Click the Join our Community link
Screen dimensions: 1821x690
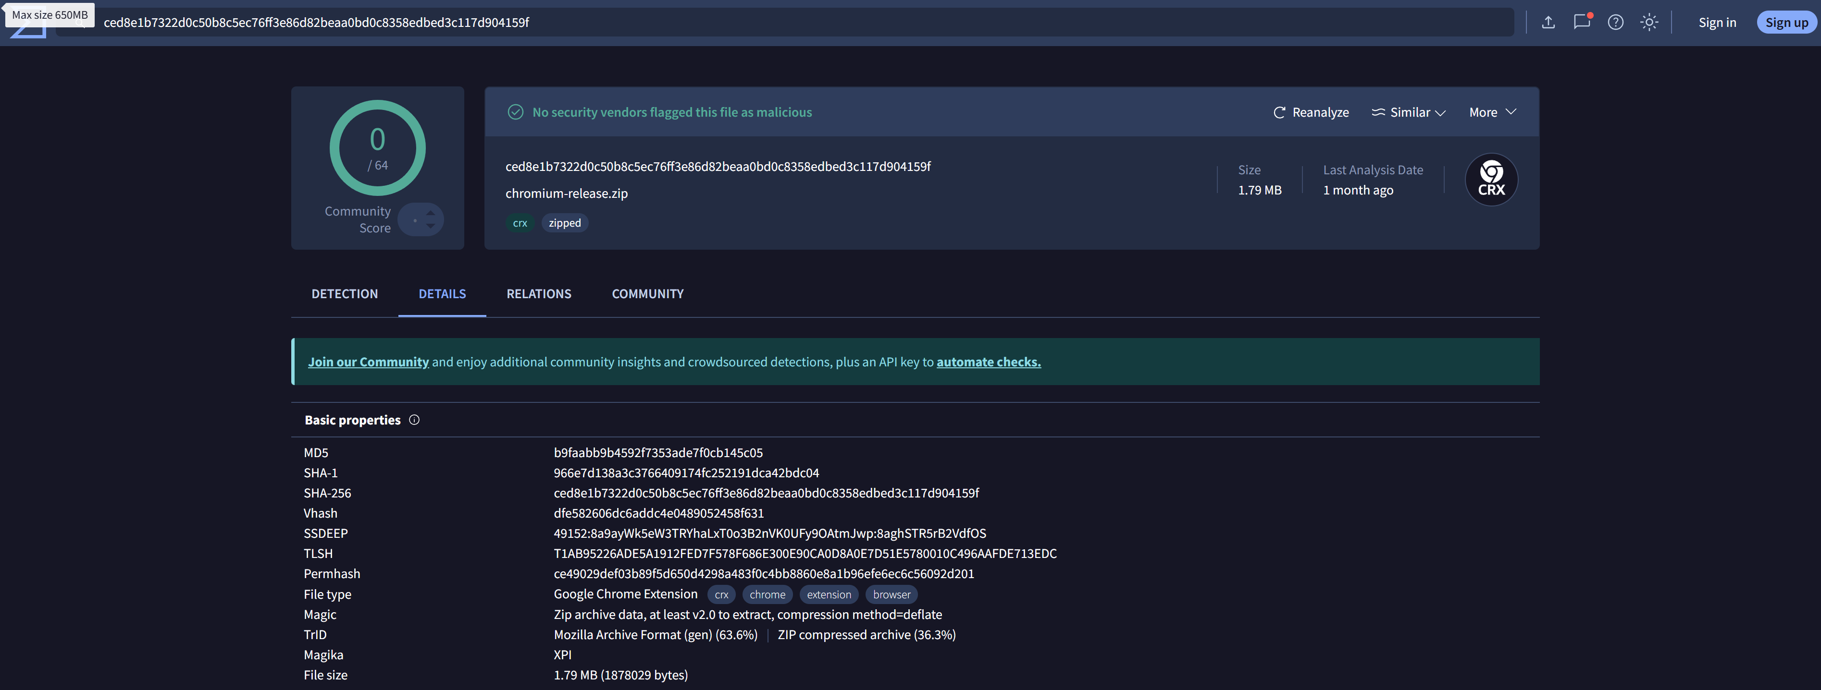368,363
